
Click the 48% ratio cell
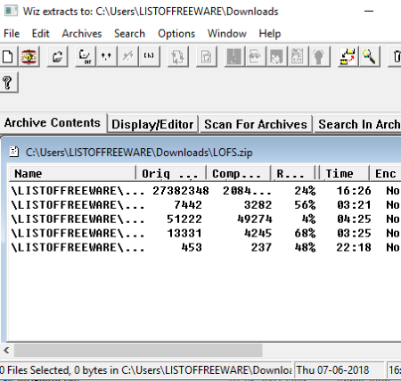click(305, 247)
